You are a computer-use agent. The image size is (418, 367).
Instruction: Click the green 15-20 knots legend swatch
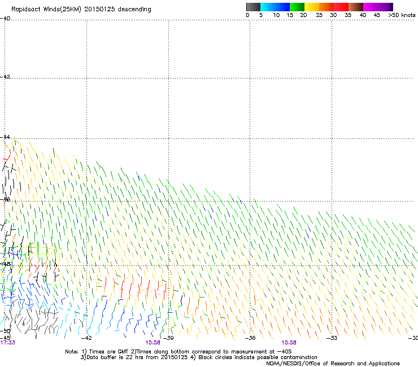click(297, 7)
